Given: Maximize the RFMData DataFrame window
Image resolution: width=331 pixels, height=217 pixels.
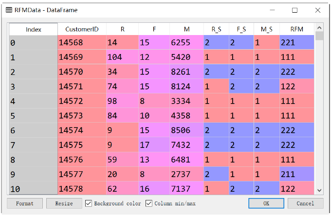Looking at the screenshot, I should coord(294,10).
